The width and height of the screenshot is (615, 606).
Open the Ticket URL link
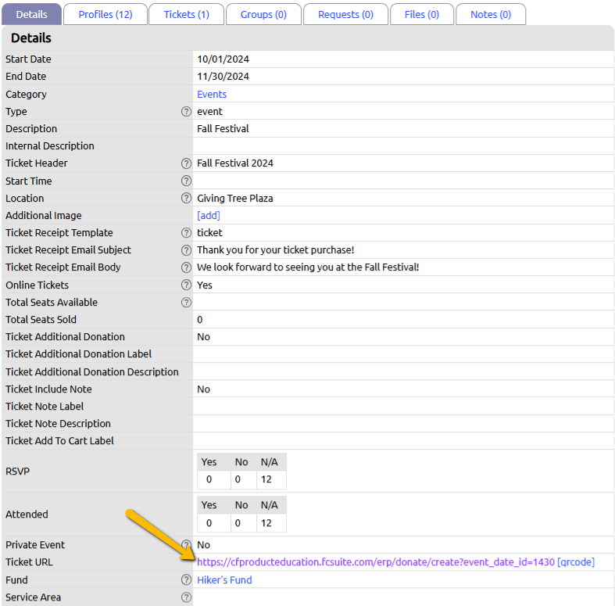[x=376, y=562]
